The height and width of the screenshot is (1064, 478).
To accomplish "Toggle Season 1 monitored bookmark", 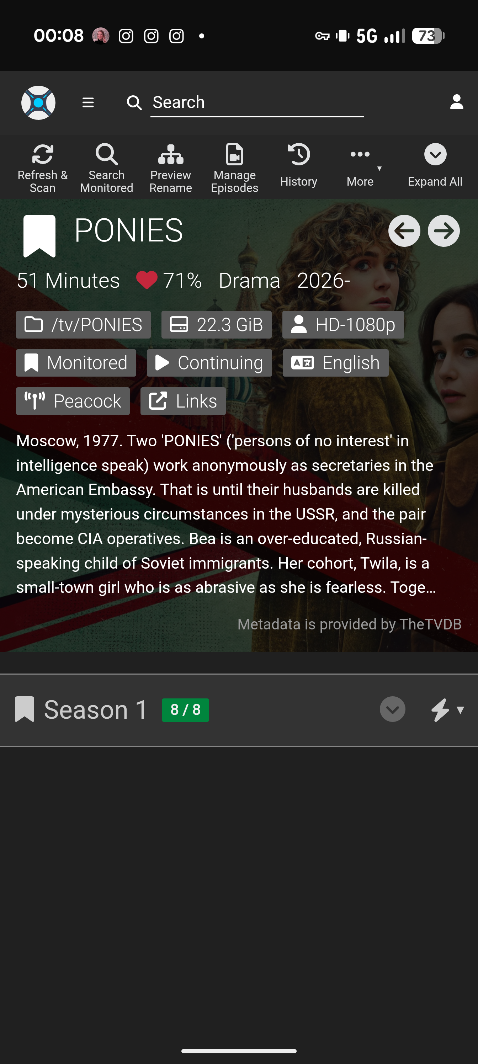I will coord(25,709).
